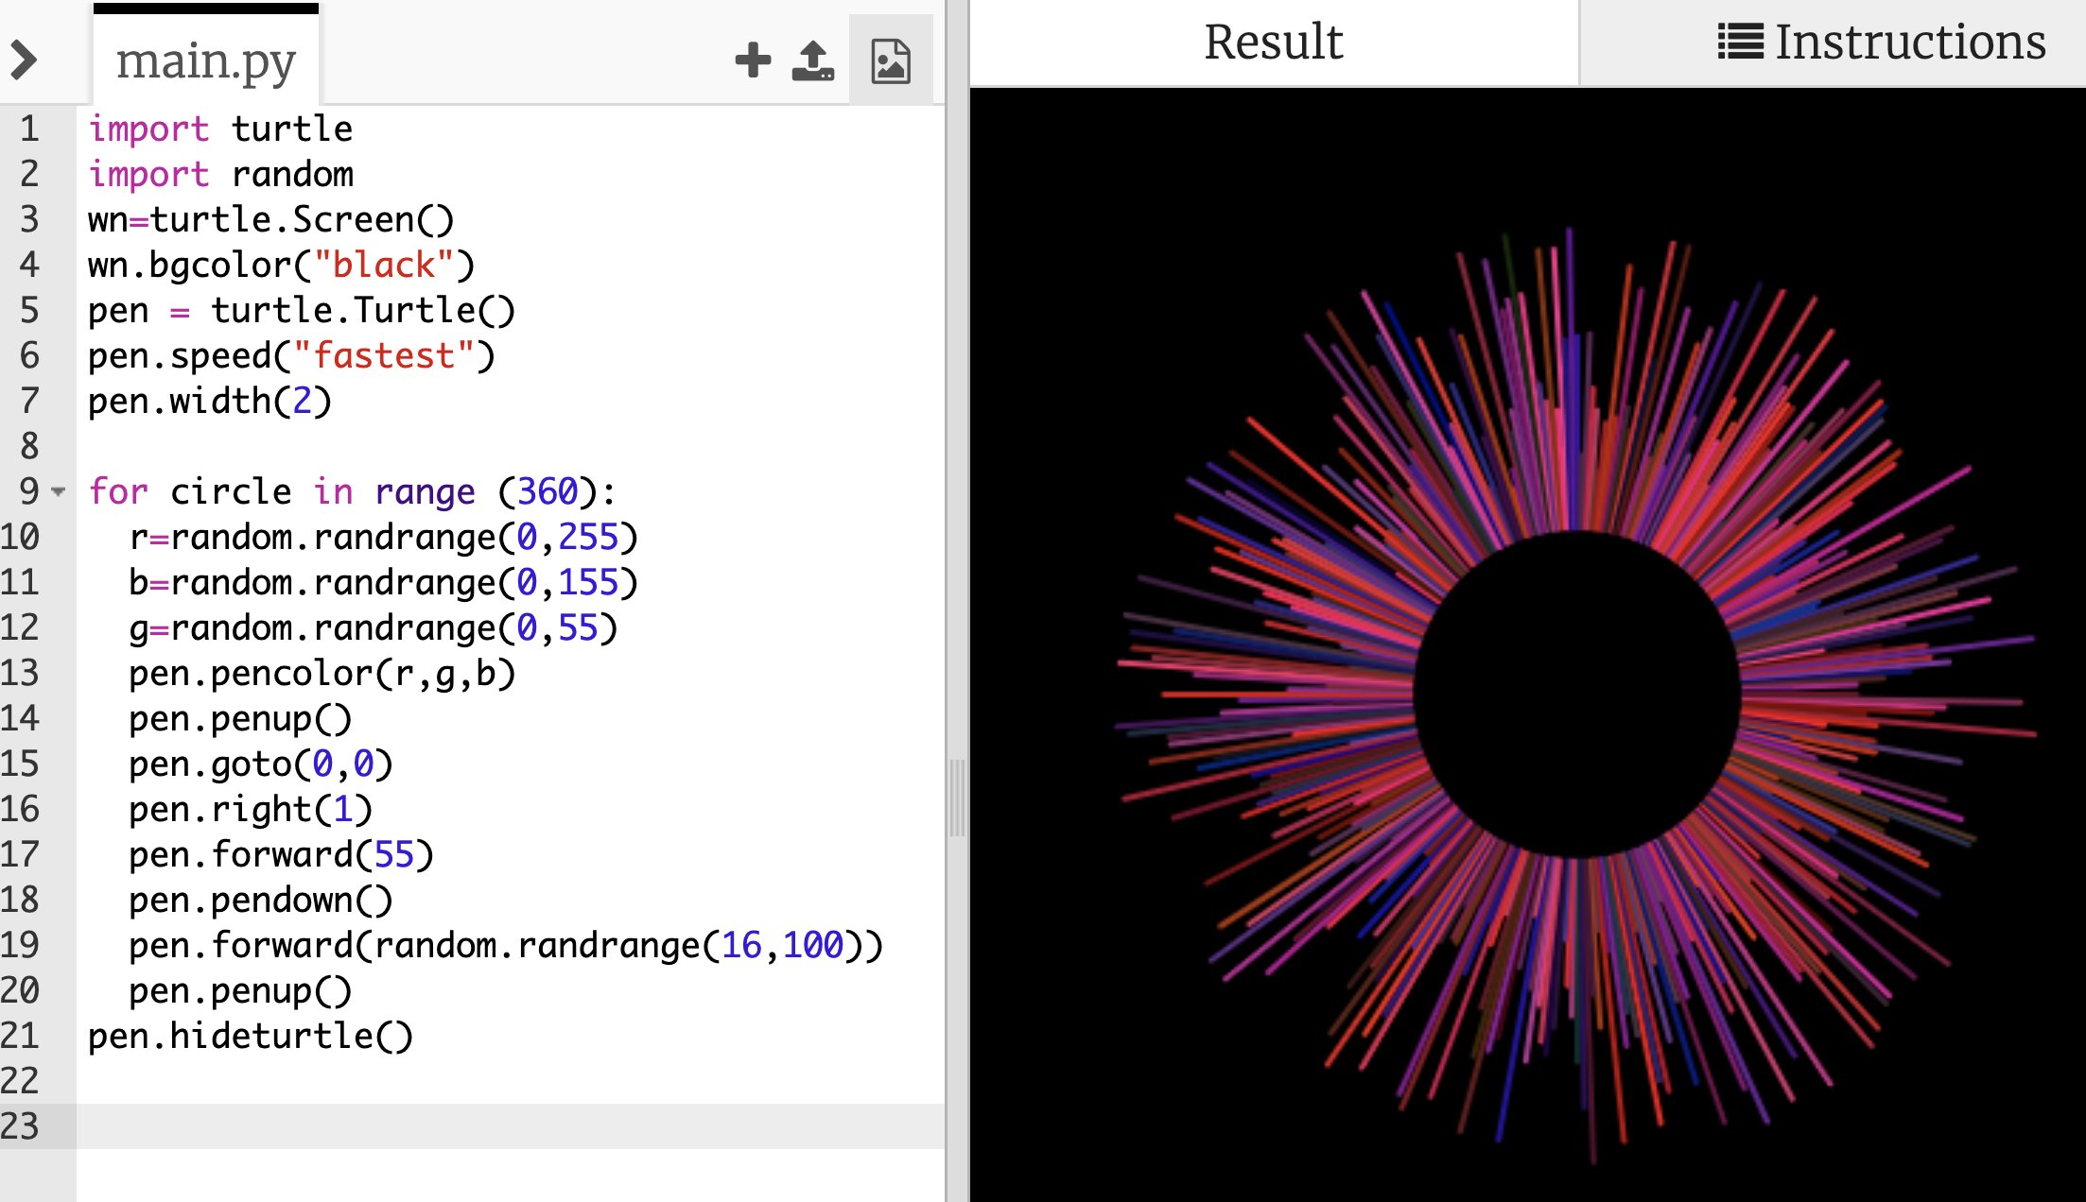Click line number 1 in the gutter
The width and height of the screenshot is (2086, 1202).
tap(29, 129)
